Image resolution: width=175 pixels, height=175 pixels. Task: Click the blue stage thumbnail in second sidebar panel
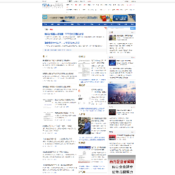112,63
